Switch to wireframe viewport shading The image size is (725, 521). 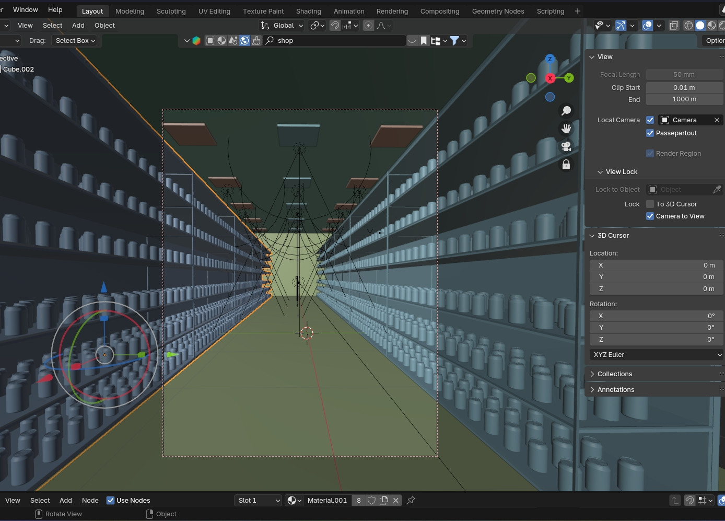pyautogui.click(x=688, y=25)
